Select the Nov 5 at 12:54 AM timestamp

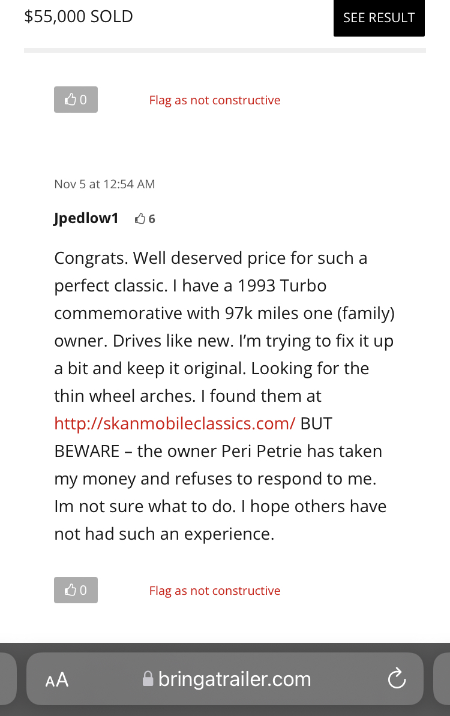coord(104,184)
